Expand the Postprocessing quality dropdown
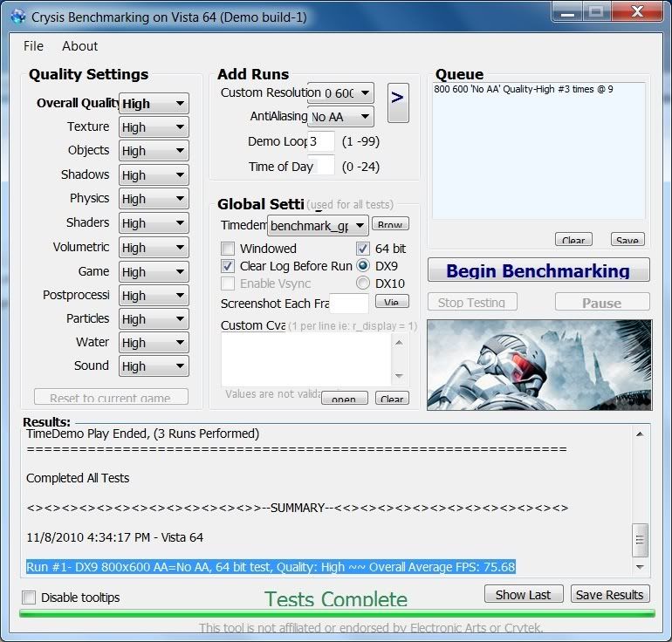The height and width of the screenshot is (642, 672). [x=154, y=296]
